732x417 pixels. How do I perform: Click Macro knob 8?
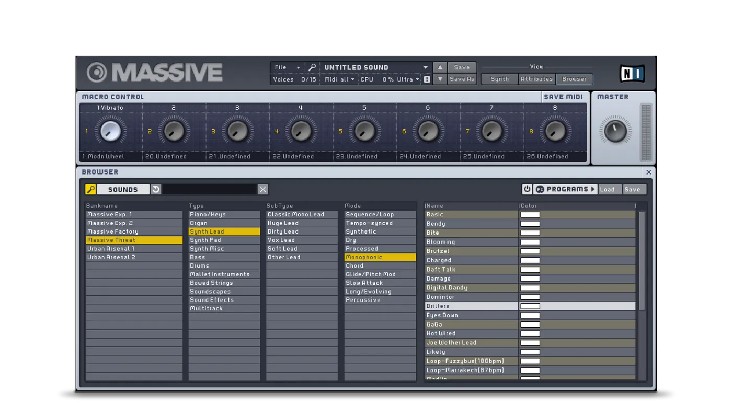[x=555, y=132]
